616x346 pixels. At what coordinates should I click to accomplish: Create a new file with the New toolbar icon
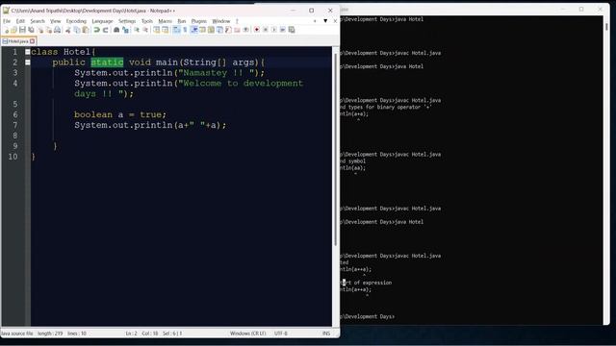[x=6, y=30]
